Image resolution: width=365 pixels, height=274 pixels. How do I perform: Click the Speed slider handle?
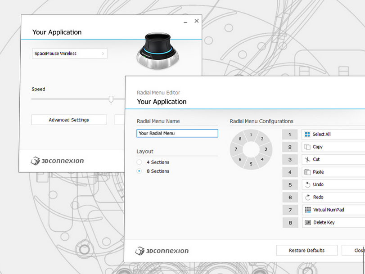111,99
